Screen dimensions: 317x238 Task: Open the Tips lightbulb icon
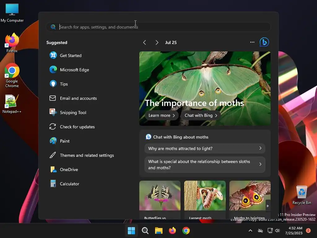pos(53,84)
